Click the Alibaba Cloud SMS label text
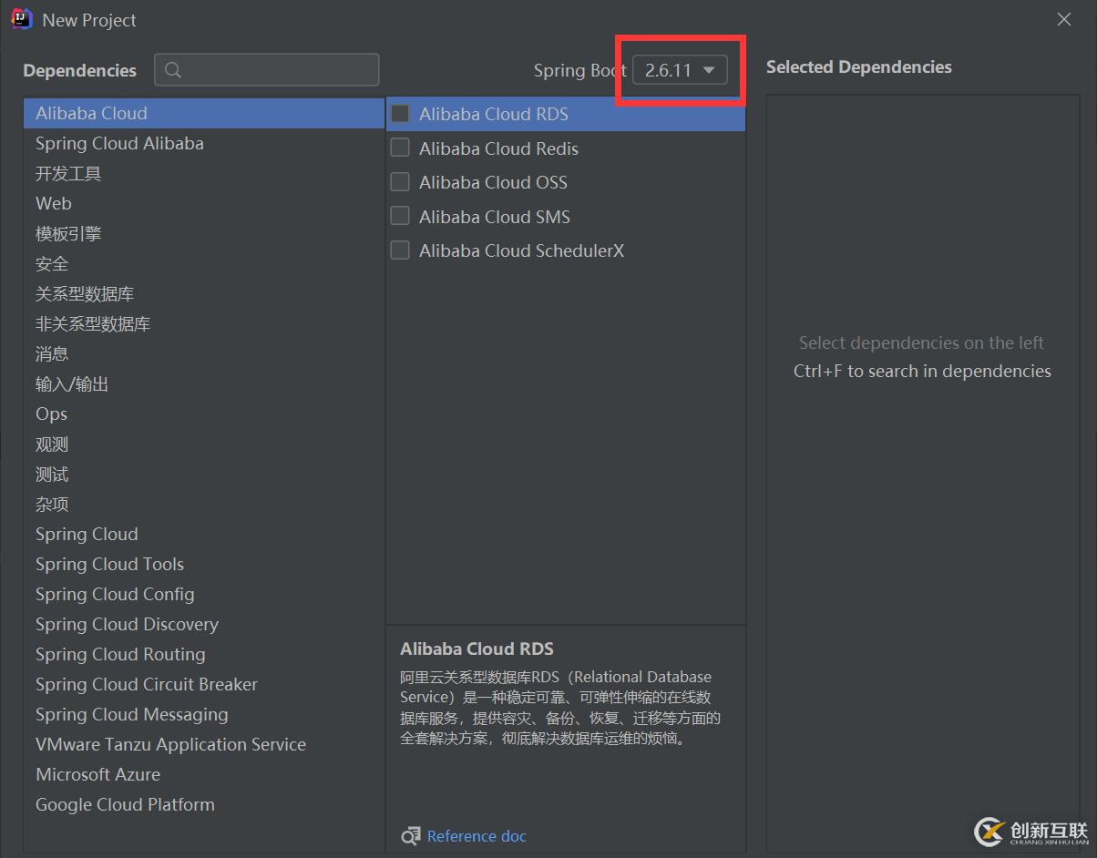Screen dimensions: 1097x858 tap(495, 217)
